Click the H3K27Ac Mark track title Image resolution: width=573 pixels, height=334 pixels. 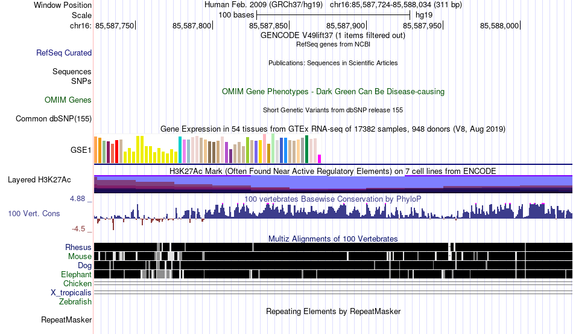333,171
